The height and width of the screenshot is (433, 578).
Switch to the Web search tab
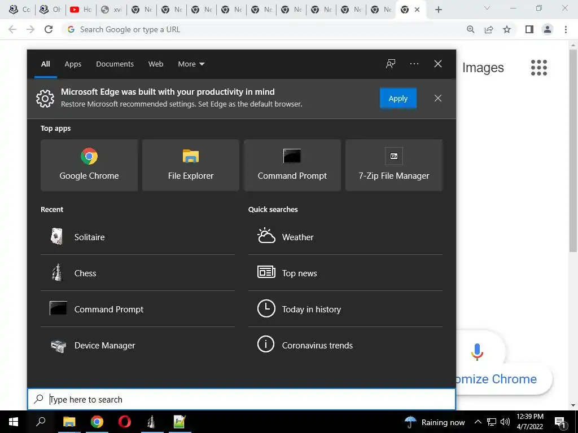[x=156, y=64]
